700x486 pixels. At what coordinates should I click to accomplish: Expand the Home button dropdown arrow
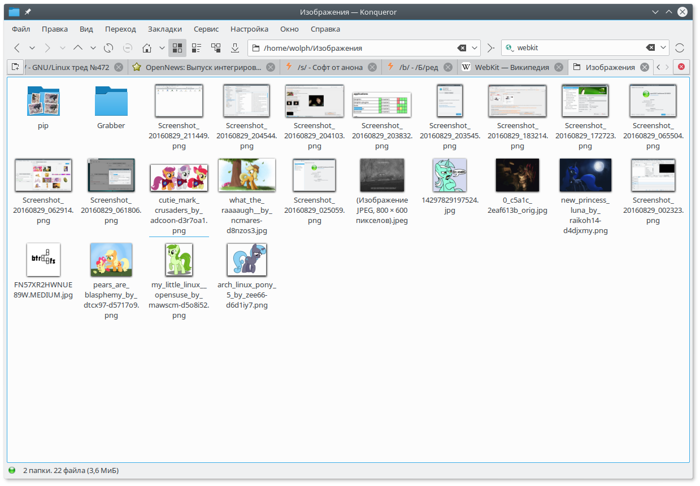point(162,48)
